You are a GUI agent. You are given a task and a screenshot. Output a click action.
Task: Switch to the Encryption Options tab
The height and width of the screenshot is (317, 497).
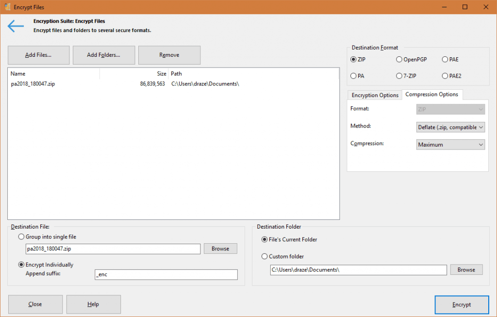point(375,95)
